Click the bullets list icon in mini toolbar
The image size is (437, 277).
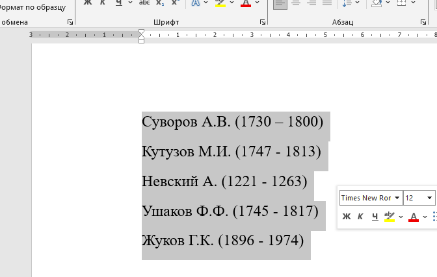coord(434,217)
